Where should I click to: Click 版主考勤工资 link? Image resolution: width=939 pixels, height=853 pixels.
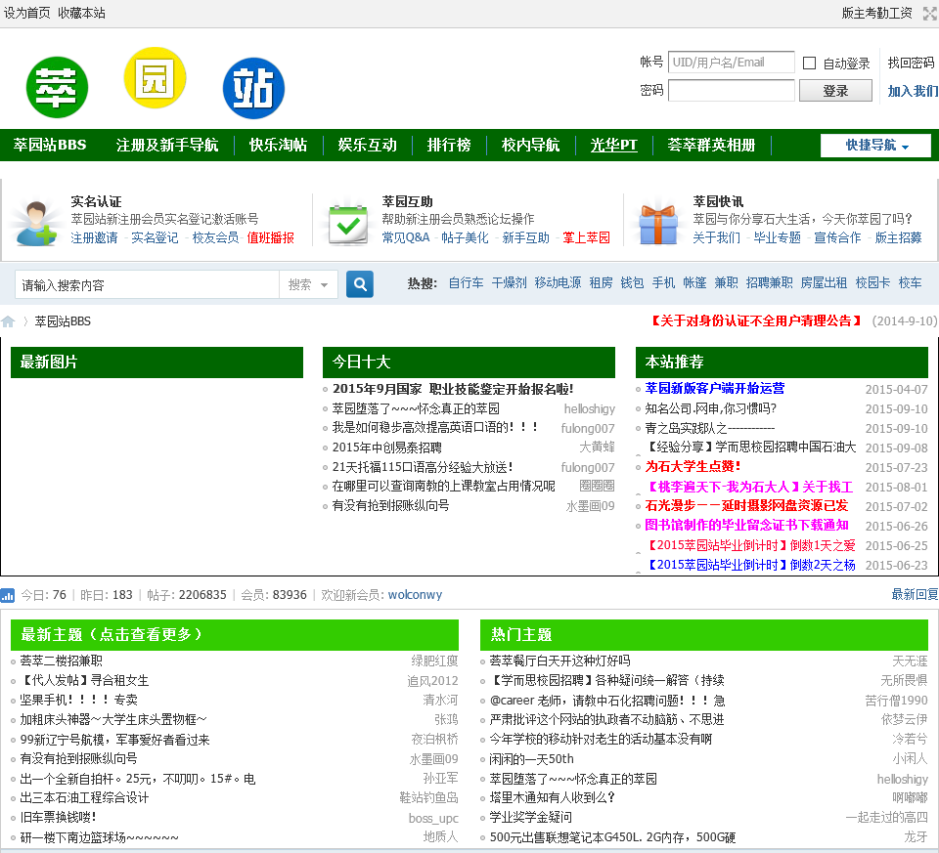[876, 13]
